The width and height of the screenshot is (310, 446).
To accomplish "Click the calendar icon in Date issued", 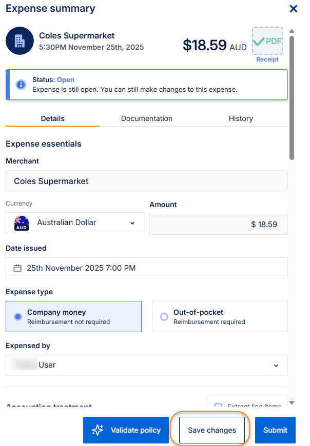I will tap(17, 268).
